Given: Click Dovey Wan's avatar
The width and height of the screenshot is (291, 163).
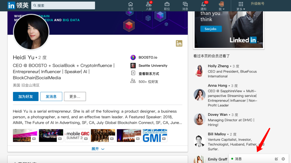Looking at the screenshot, I should point(199,119).
